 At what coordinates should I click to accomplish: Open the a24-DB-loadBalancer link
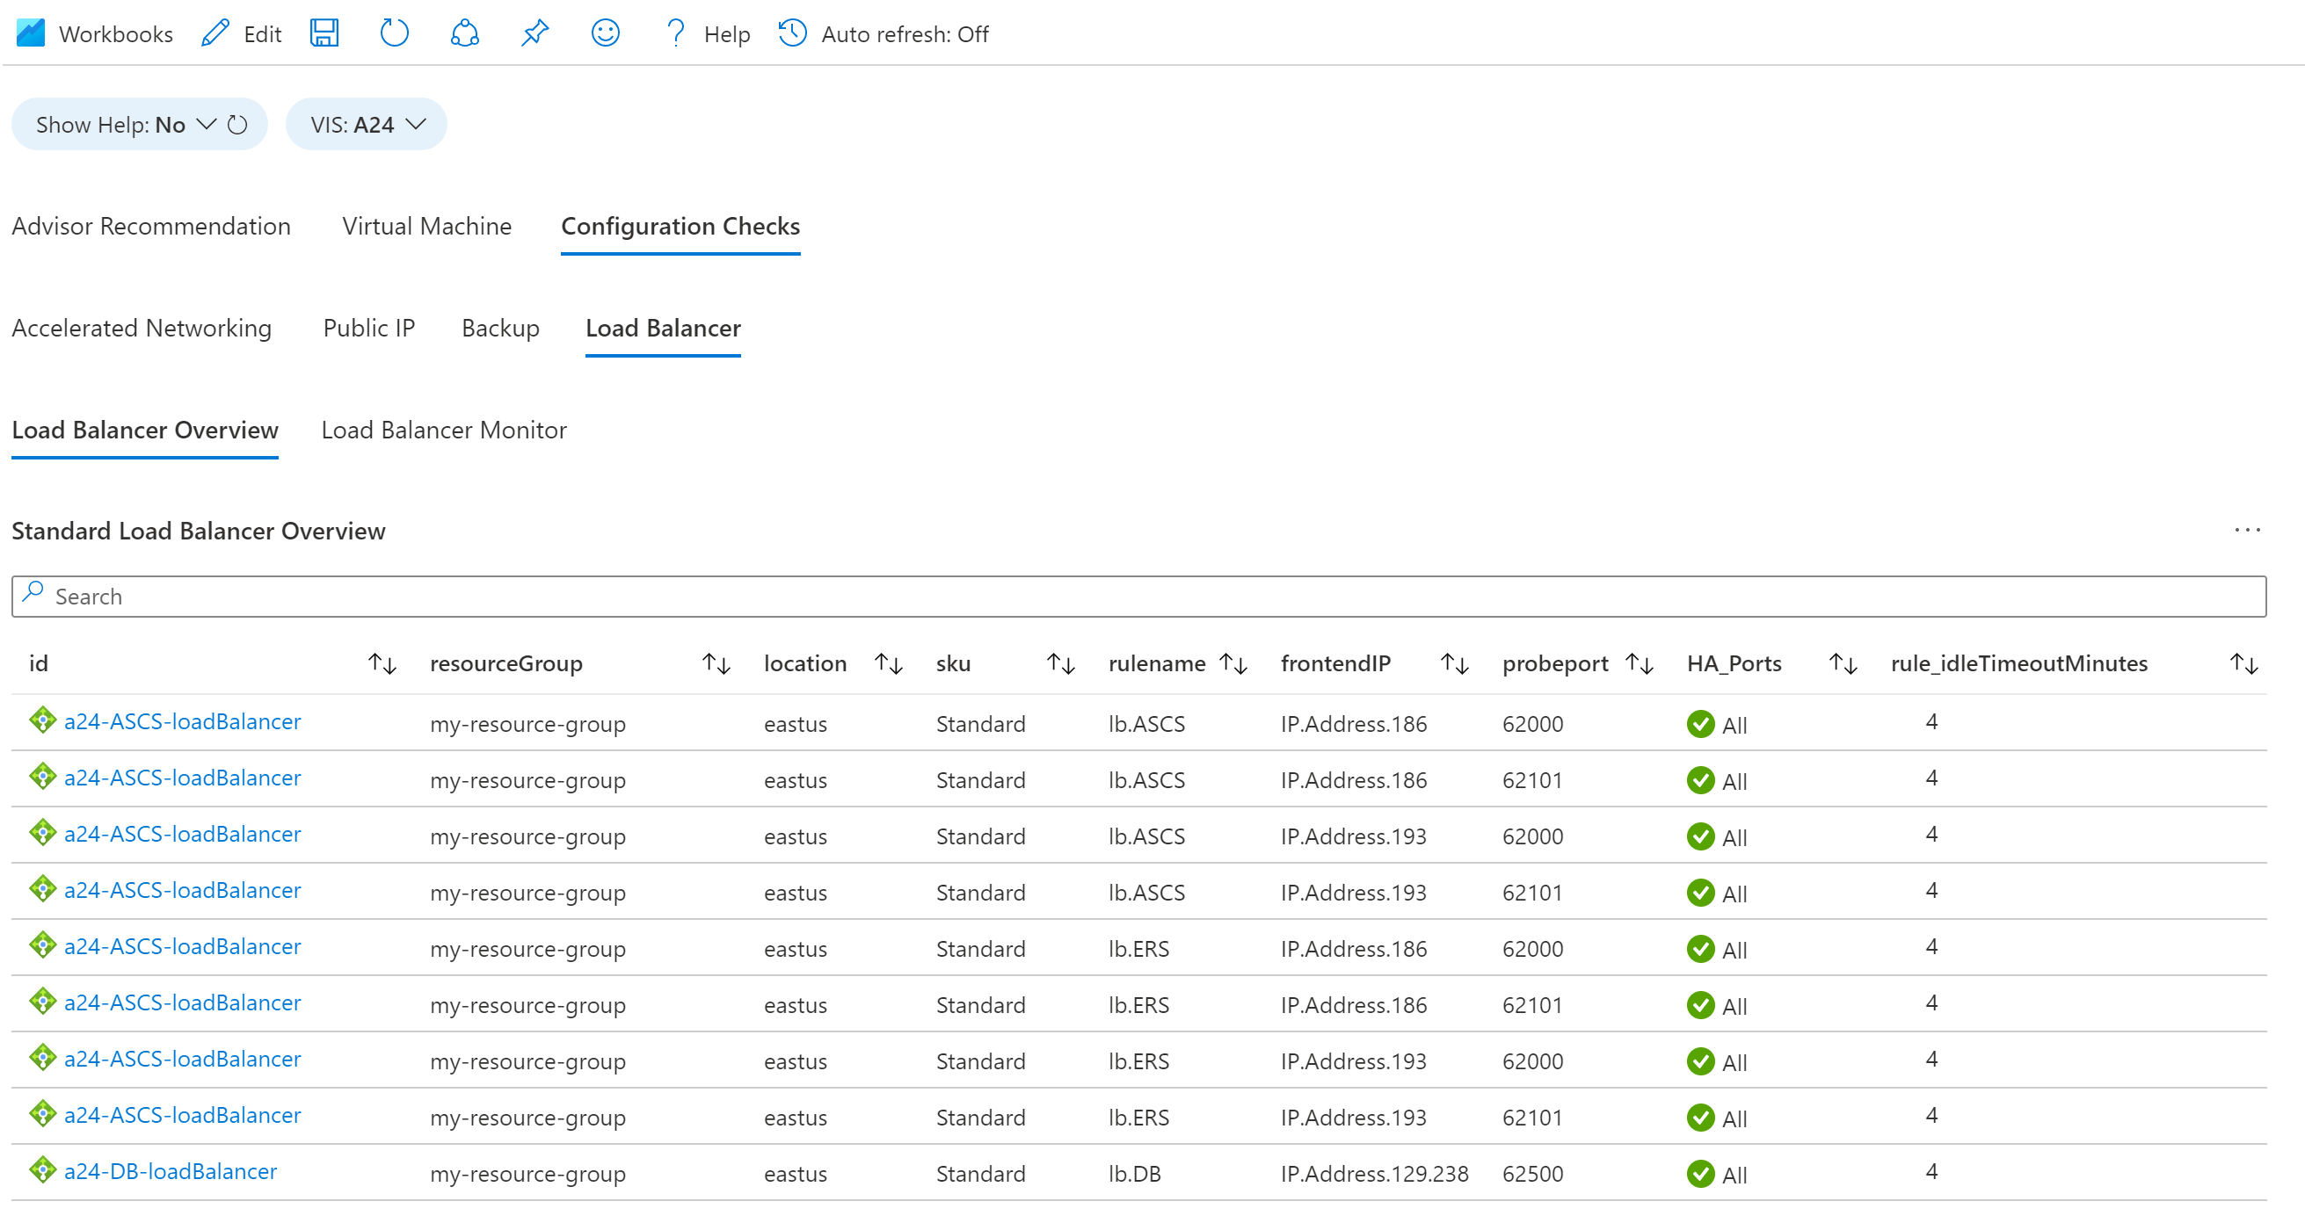(170, 1171)
